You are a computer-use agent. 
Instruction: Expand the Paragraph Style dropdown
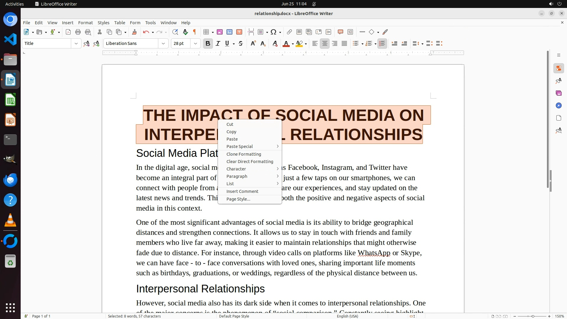[x=76, y=44]
